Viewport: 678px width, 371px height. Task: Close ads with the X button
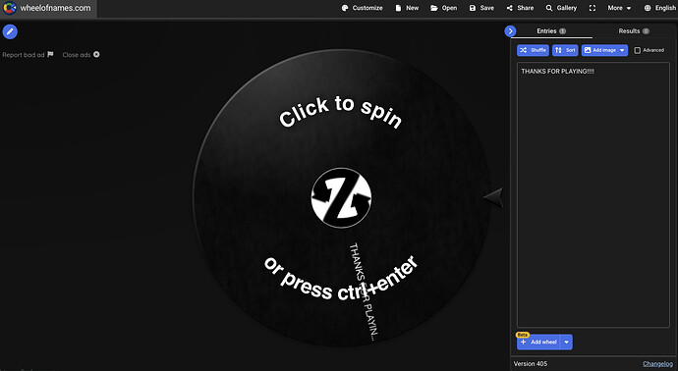pyautogui.click(x=96, y=54)
